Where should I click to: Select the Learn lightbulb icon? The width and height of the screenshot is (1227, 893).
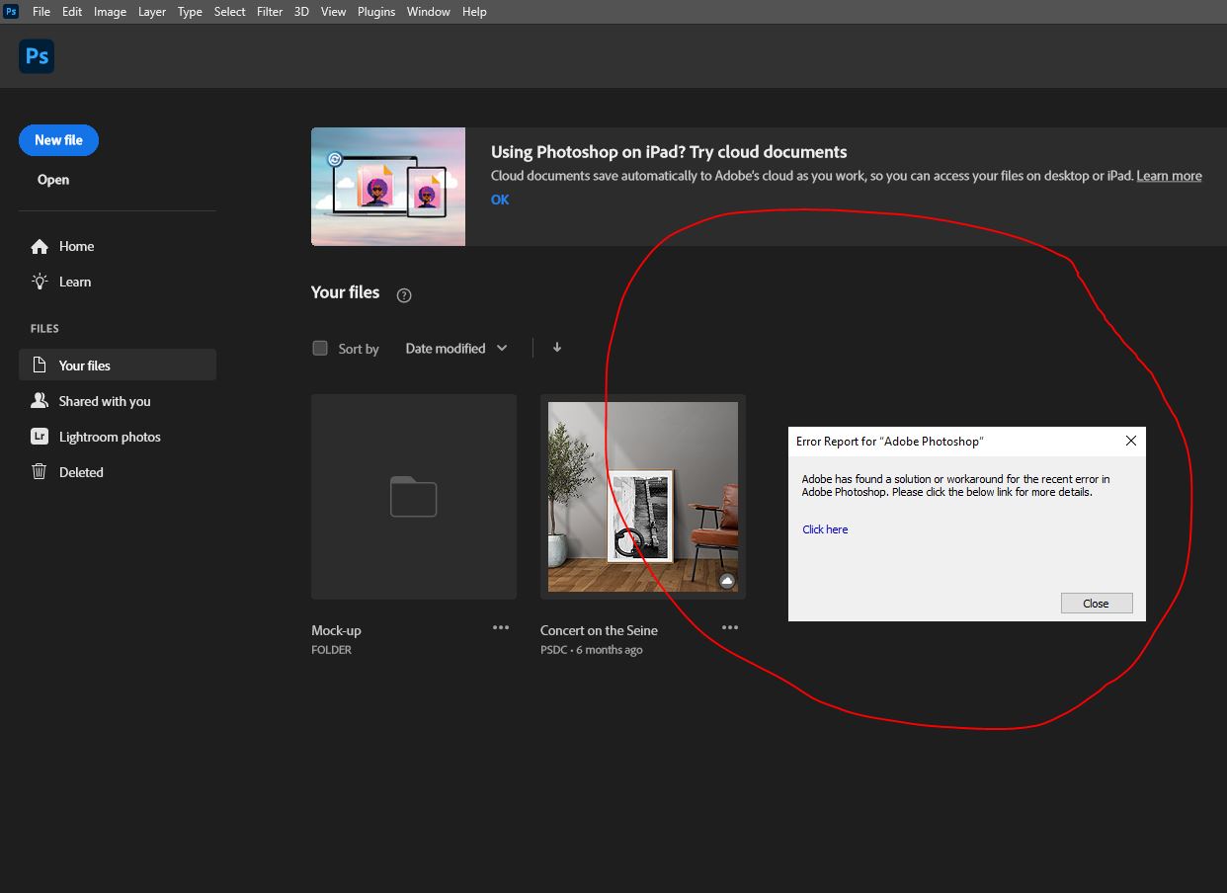click(x=38, y=282)
